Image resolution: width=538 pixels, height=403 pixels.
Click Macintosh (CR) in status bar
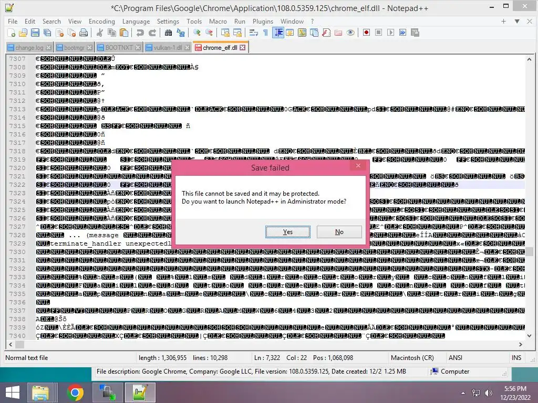pos(412,358)
